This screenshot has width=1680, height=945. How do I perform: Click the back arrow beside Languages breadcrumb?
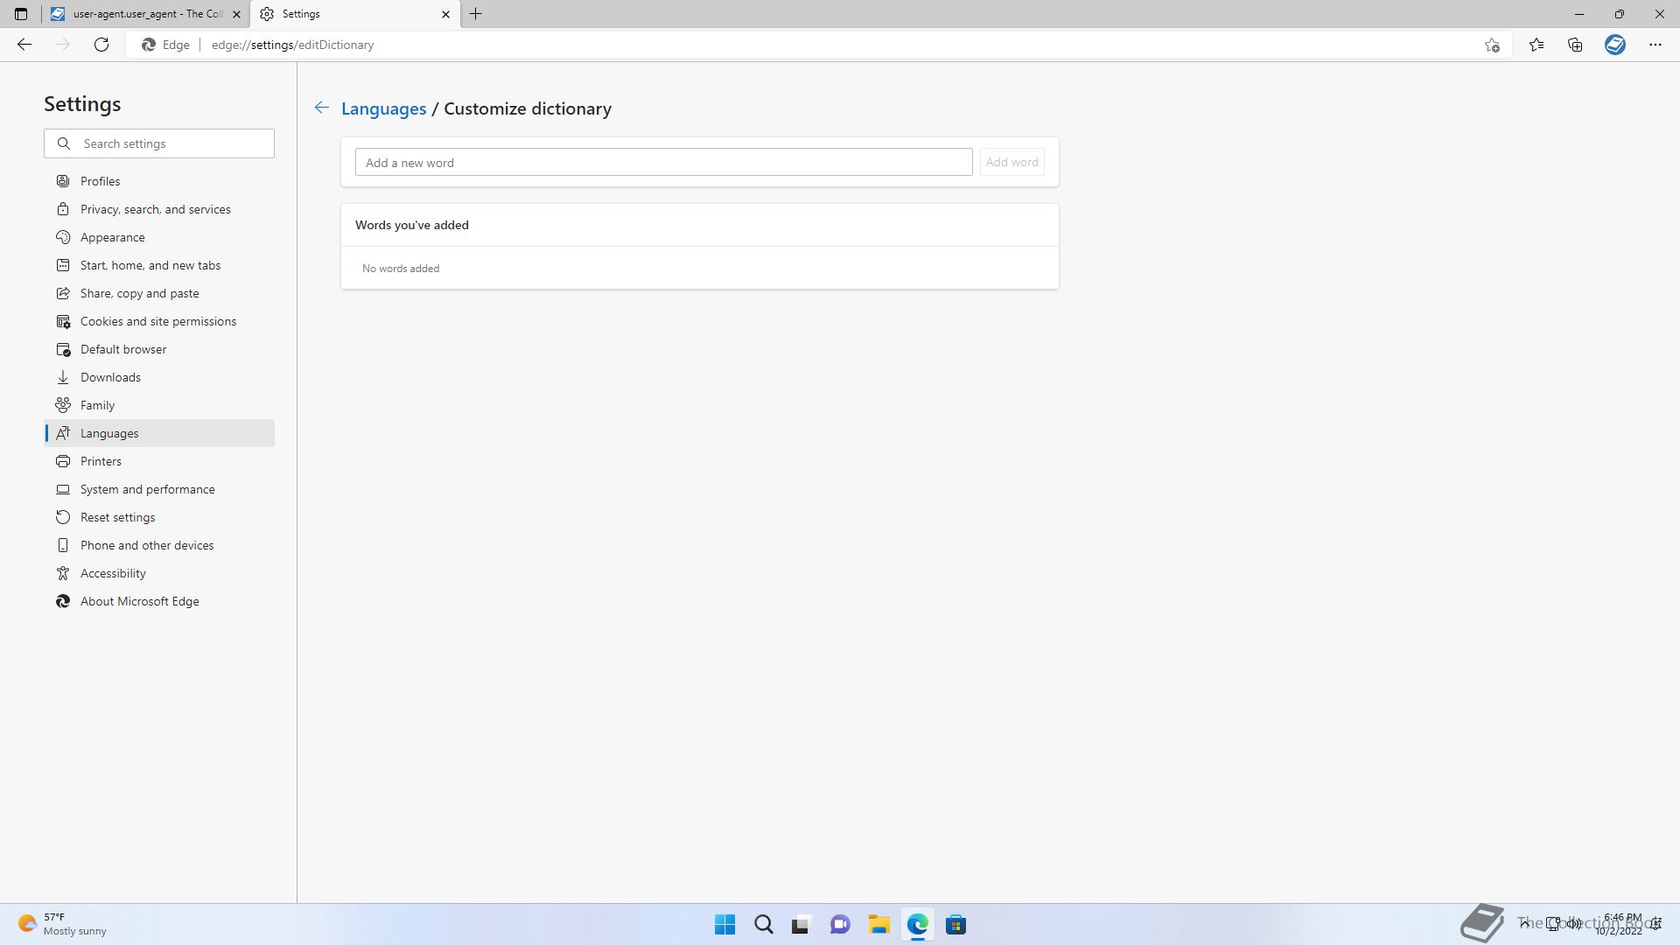[321, 108]
